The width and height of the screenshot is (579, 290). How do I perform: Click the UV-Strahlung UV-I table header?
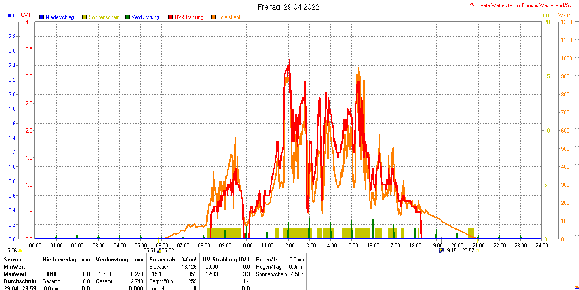(x=226, y=260)
